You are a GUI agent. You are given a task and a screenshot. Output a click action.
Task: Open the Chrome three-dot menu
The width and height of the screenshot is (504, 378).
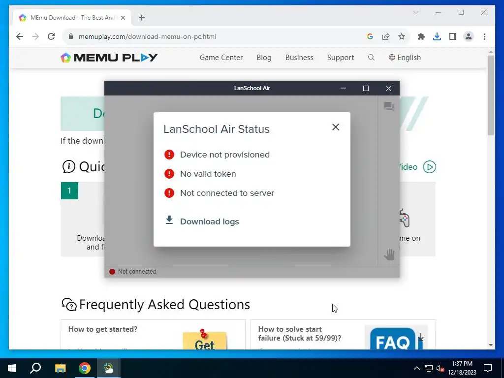click(484, 36)
